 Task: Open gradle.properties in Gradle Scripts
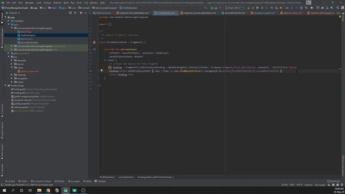pyautogui.click(x=22, y=103)
